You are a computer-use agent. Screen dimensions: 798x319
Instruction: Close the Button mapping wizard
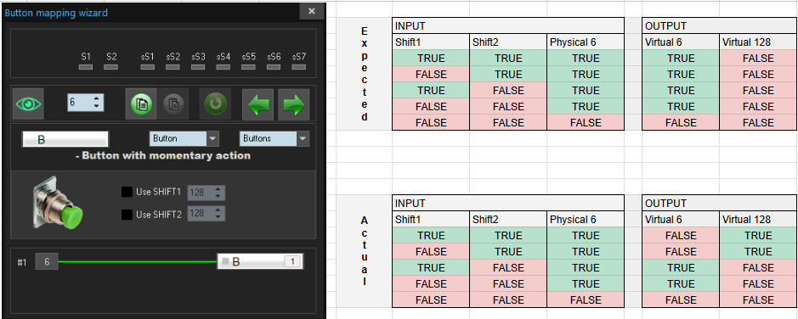pyautogui.click(x=311, y=11)
